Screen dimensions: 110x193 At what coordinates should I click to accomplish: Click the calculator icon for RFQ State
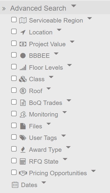coord(23,161)
